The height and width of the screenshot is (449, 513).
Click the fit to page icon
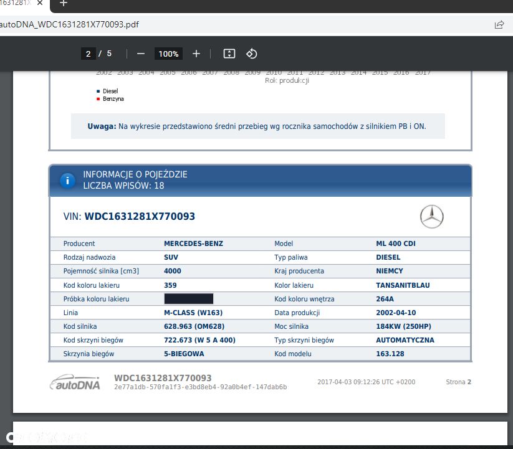click(229, 54)
